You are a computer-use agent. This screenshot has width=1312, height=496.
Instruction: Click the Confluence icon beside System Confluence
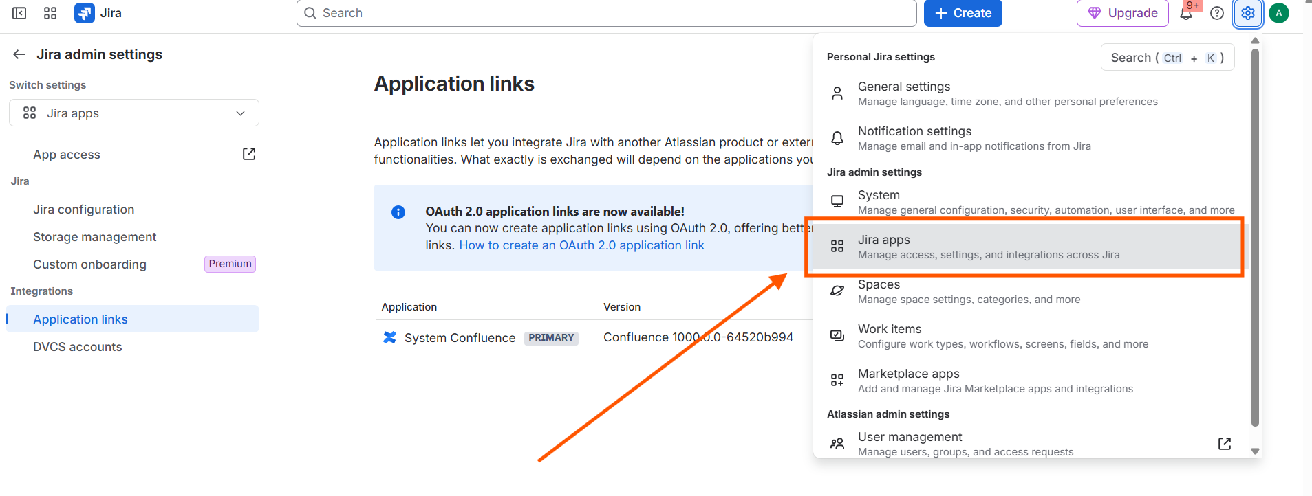pos(389,337)
